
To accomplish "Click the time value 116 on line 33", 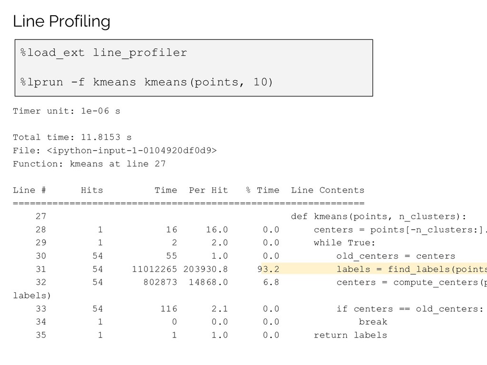I will pos(169,309).
